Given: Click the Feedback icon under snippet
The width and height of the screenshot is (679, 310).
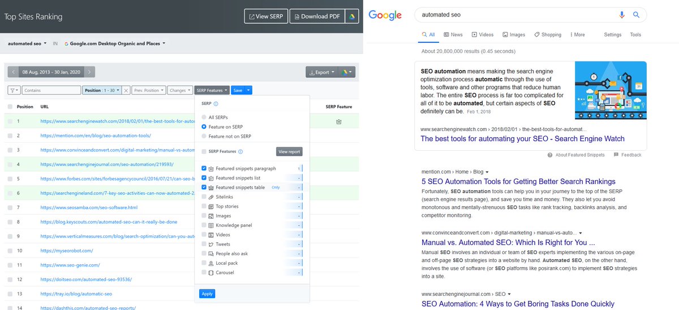Looking at the screenshot, I should click(x=615, y=155).
